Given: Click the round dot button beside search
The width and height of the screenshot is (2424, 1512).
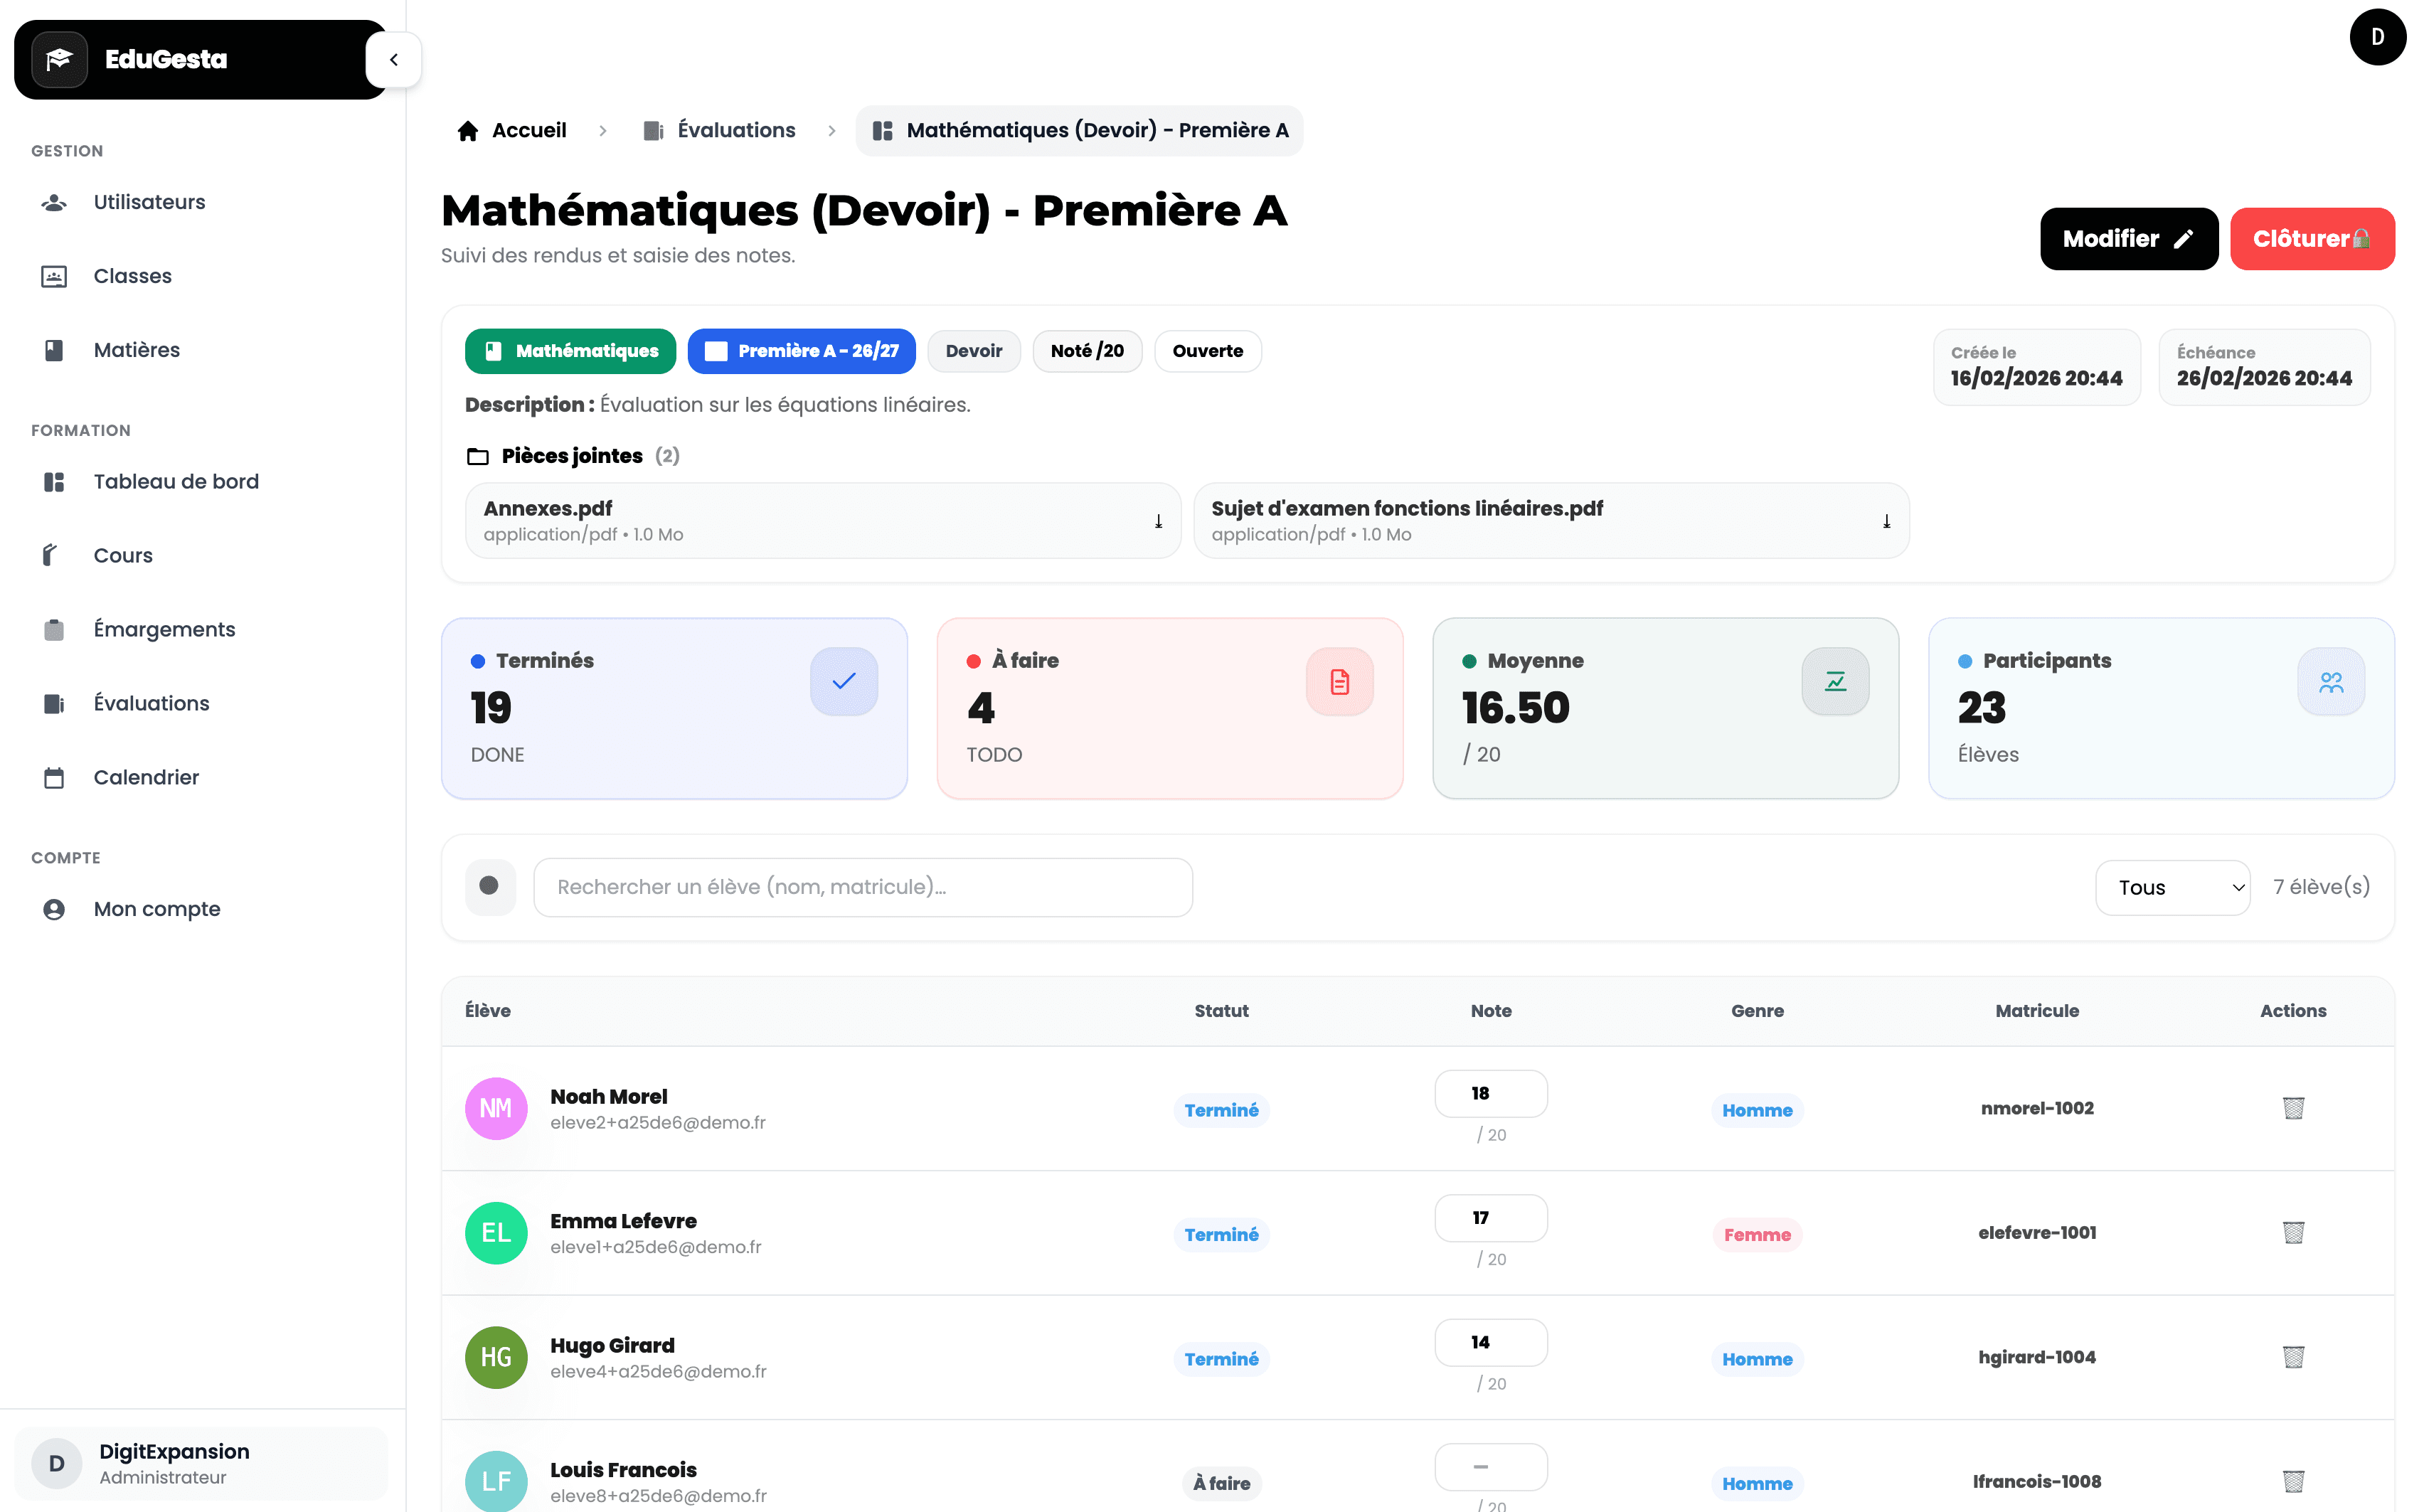Looking at the screenshot, I should click(489, 886).
